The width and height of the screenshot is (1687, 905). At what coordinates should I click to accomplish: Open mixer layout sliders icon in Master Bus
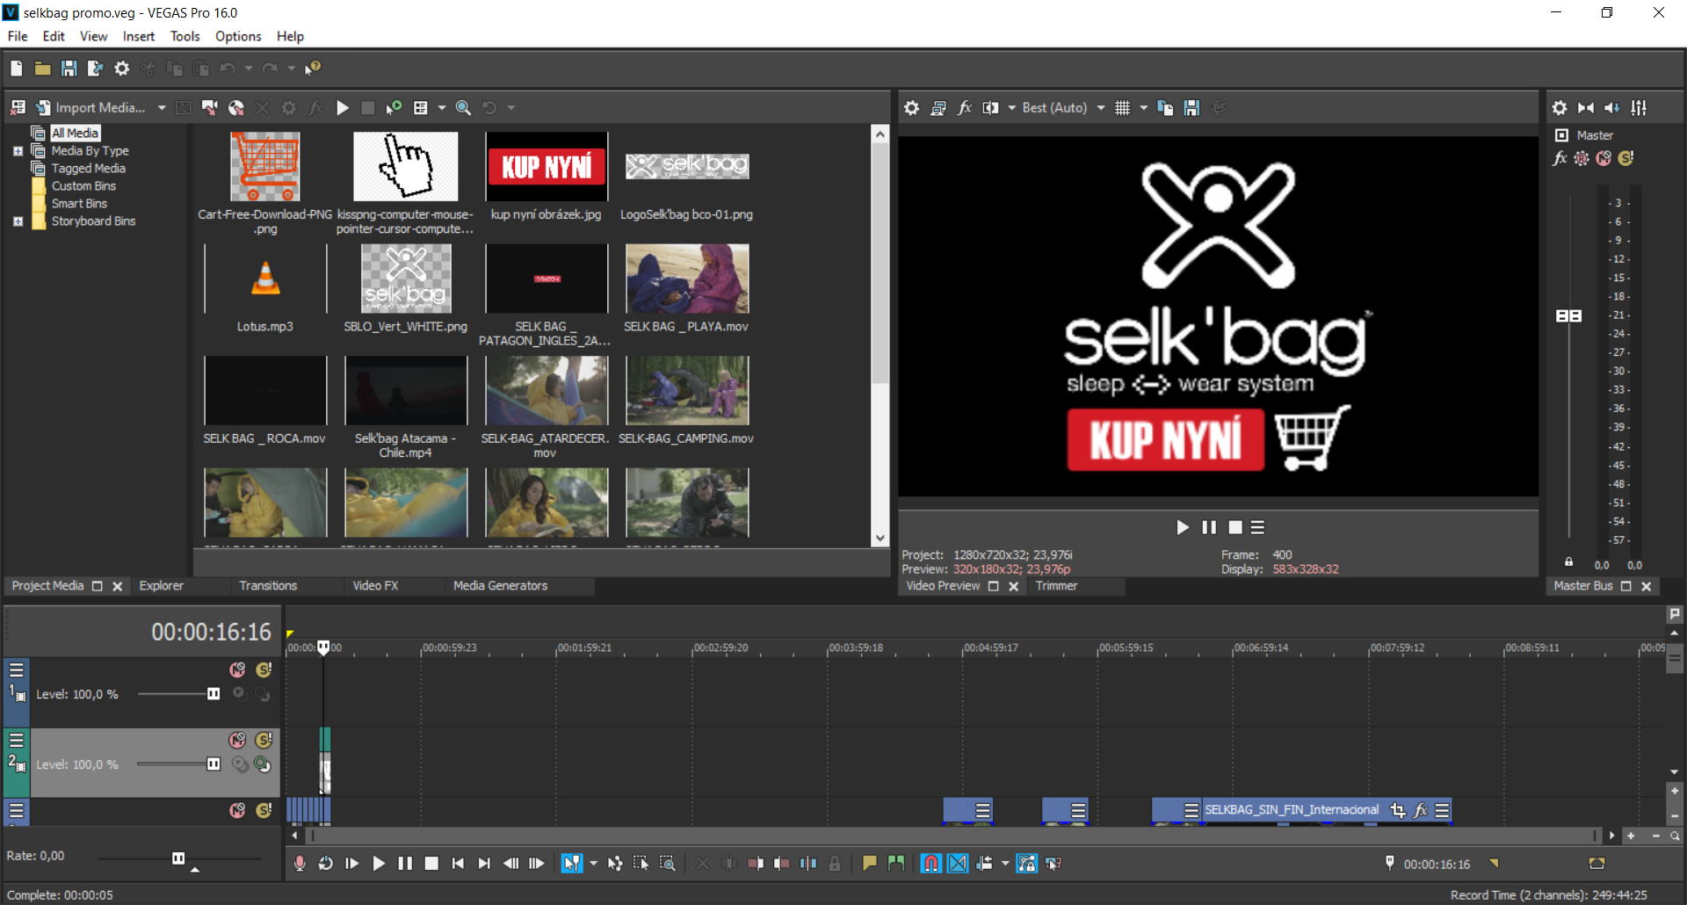click(x=1639, y=108)
